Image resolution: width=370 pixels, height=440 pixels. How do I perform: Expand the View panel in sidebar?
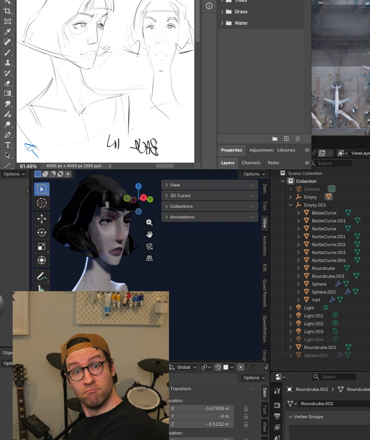210,185
